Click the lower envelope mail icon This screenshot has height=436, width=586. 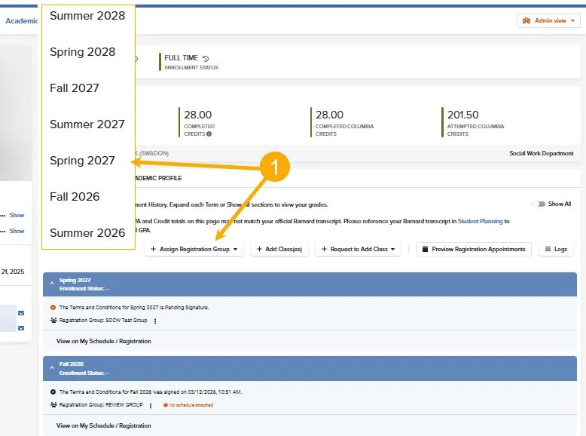[21, 328]
